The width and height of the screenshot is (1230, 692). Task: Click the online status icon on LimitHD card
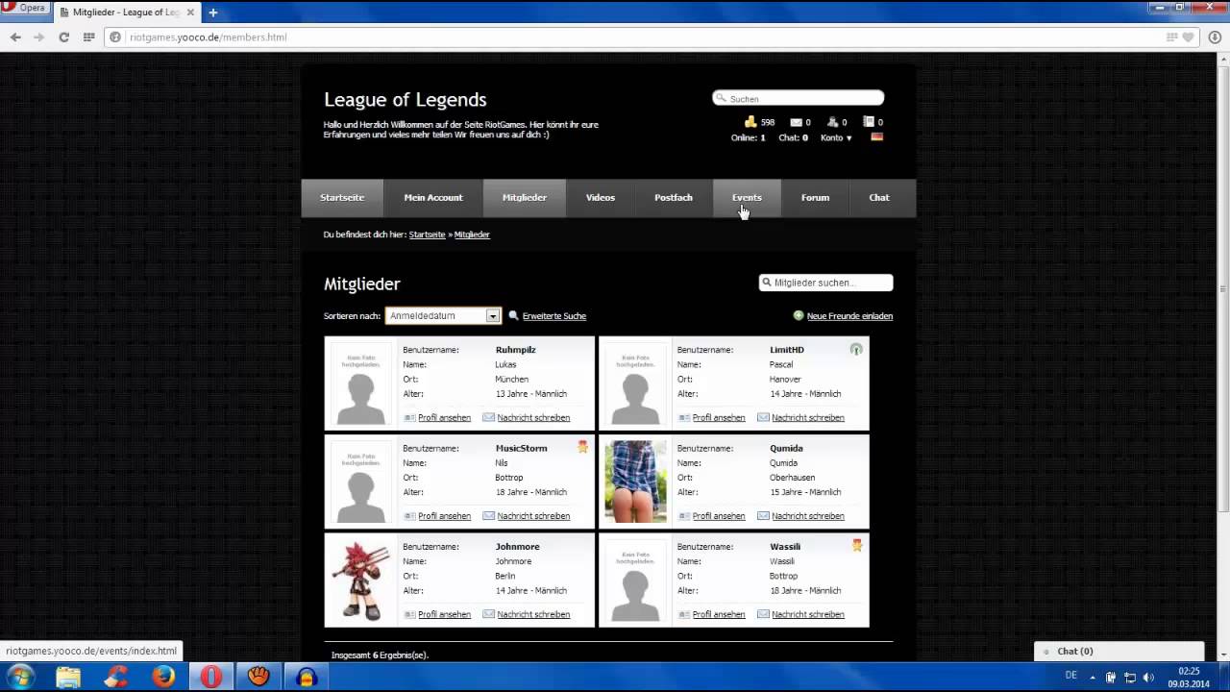pyautogui.click(x=856, y=349)
